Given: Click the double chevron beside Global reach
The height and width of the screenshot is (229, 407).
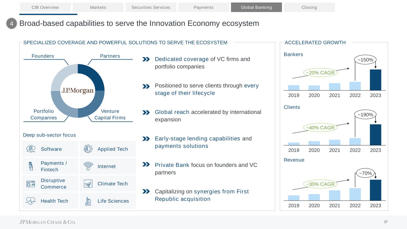Looking at the screenshot, I should pos(146,112).
